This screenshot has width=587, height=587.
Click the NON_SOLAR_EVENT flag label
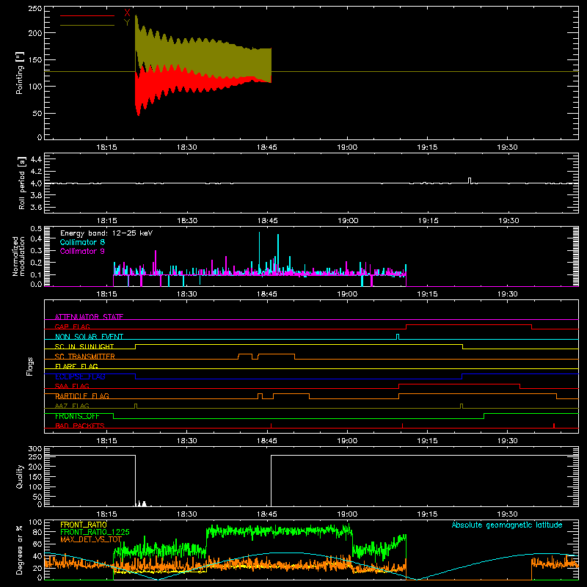click(x=89, y=337)
